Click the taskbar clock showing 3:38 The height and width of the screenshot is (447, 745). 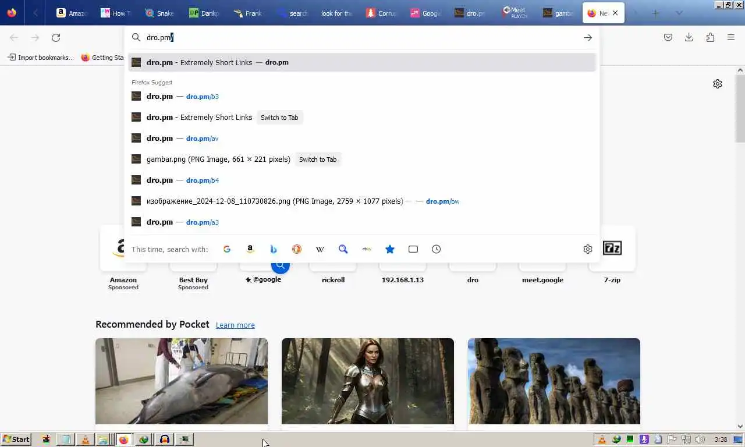[x=721, y=439]
